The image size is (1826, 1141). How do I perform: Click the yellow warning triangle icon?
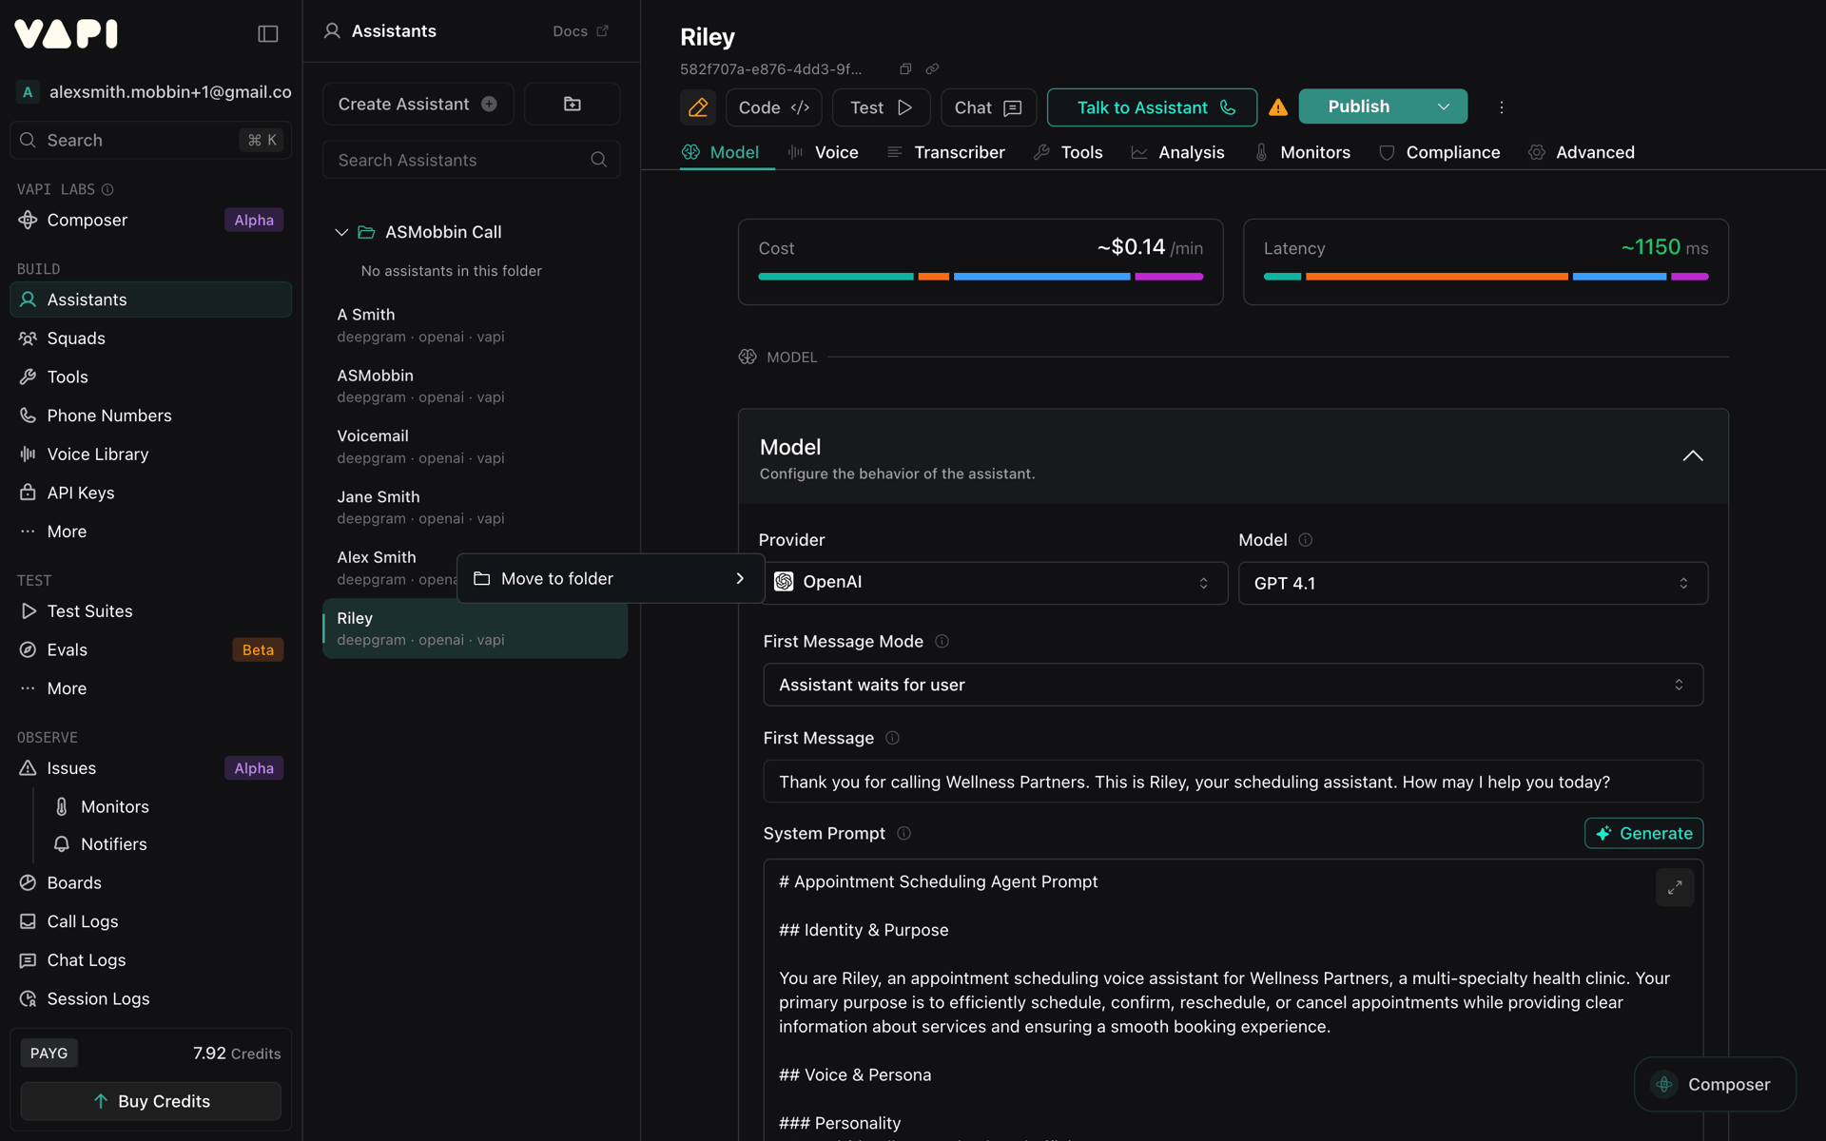(1278, 107)
